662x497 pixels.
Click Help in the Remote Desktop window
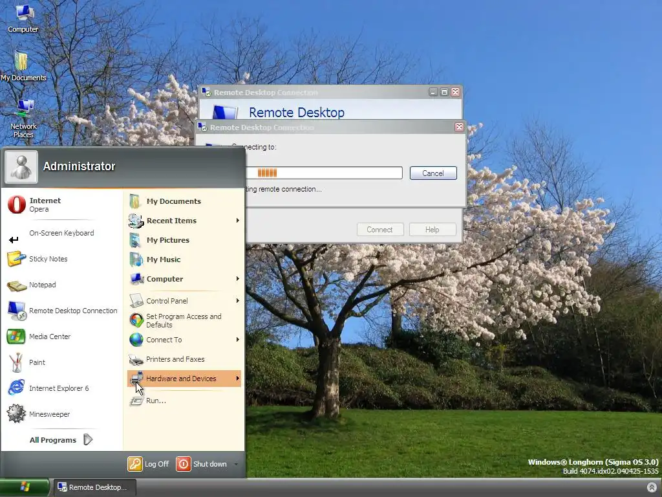(x=432, y=230)
